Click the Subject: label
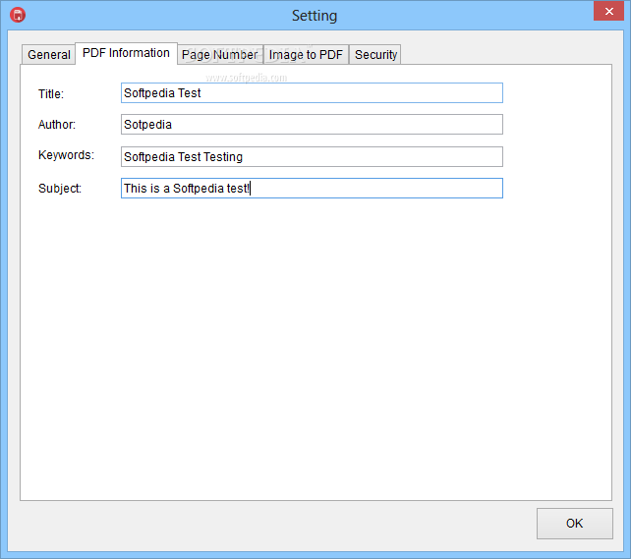631x559 pixels. (x=60, y=189)
